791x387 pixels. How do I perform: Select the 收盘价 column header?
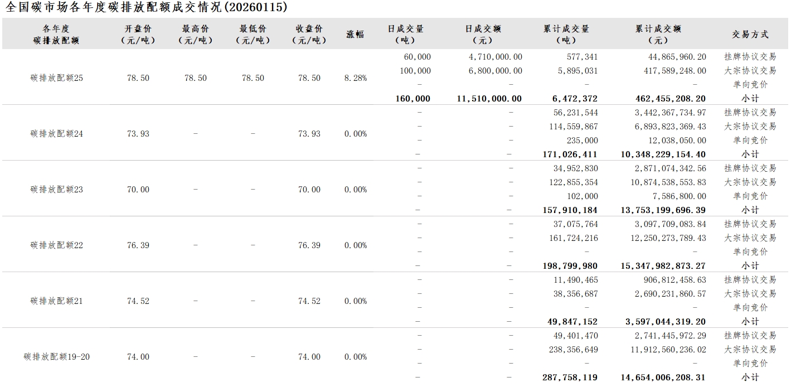click(309, 34)
